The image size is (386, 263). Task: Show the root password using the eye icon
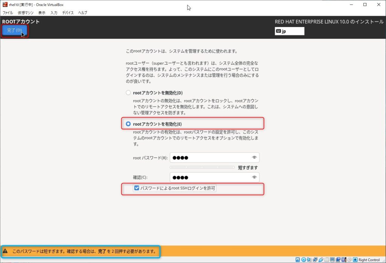click(x=254, y=158)
